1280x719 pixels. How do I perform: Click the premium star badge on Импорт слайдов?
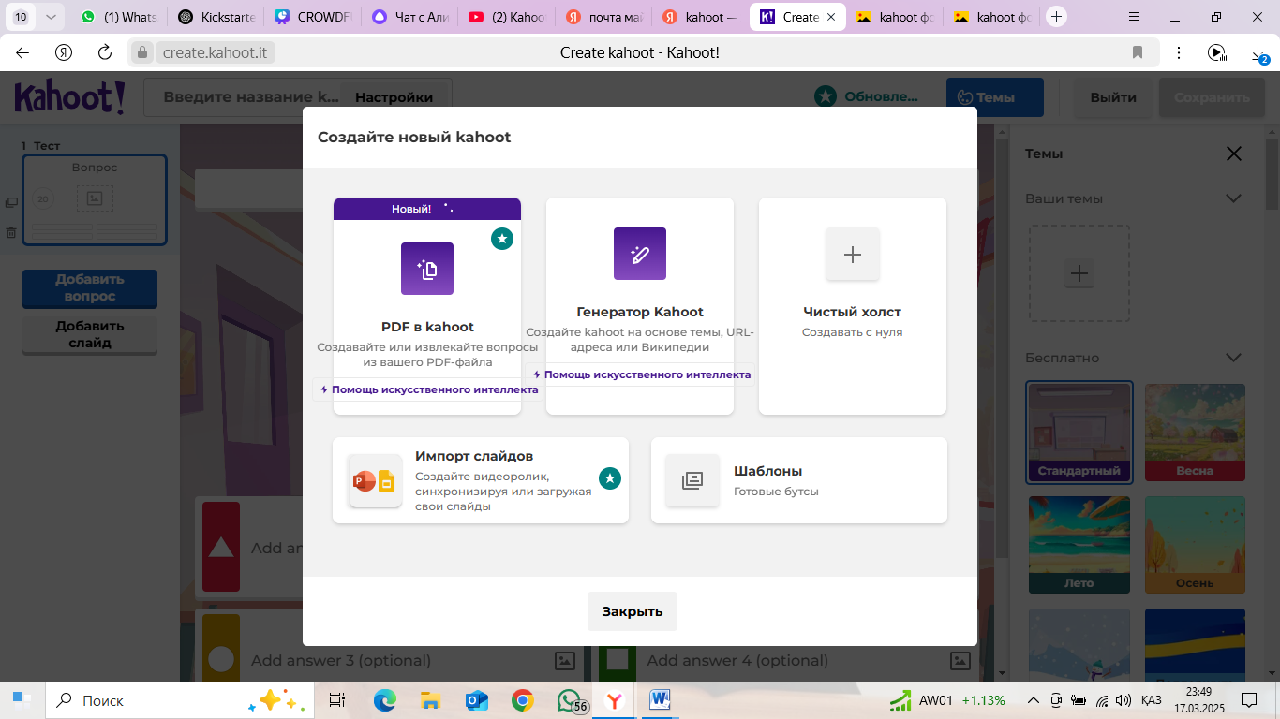pos(610,478)
